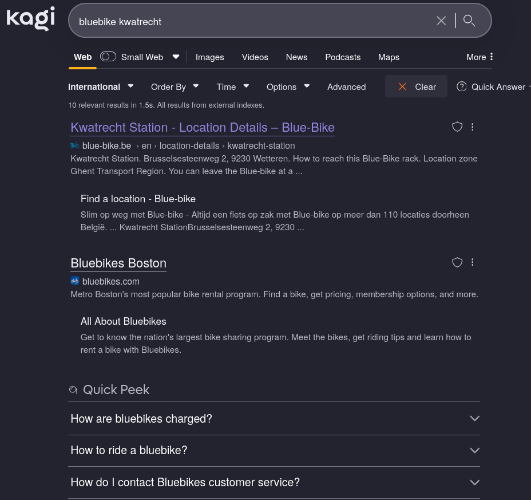Image resolution: width=531 pixels, height=500 pixels.
Task: Click shield icon for Bluebikes Boston result
Action: (x=457, y=262)
